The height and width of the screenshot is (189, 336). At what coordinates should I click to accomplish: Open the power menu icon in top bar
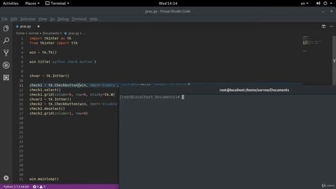pos(325,3)
